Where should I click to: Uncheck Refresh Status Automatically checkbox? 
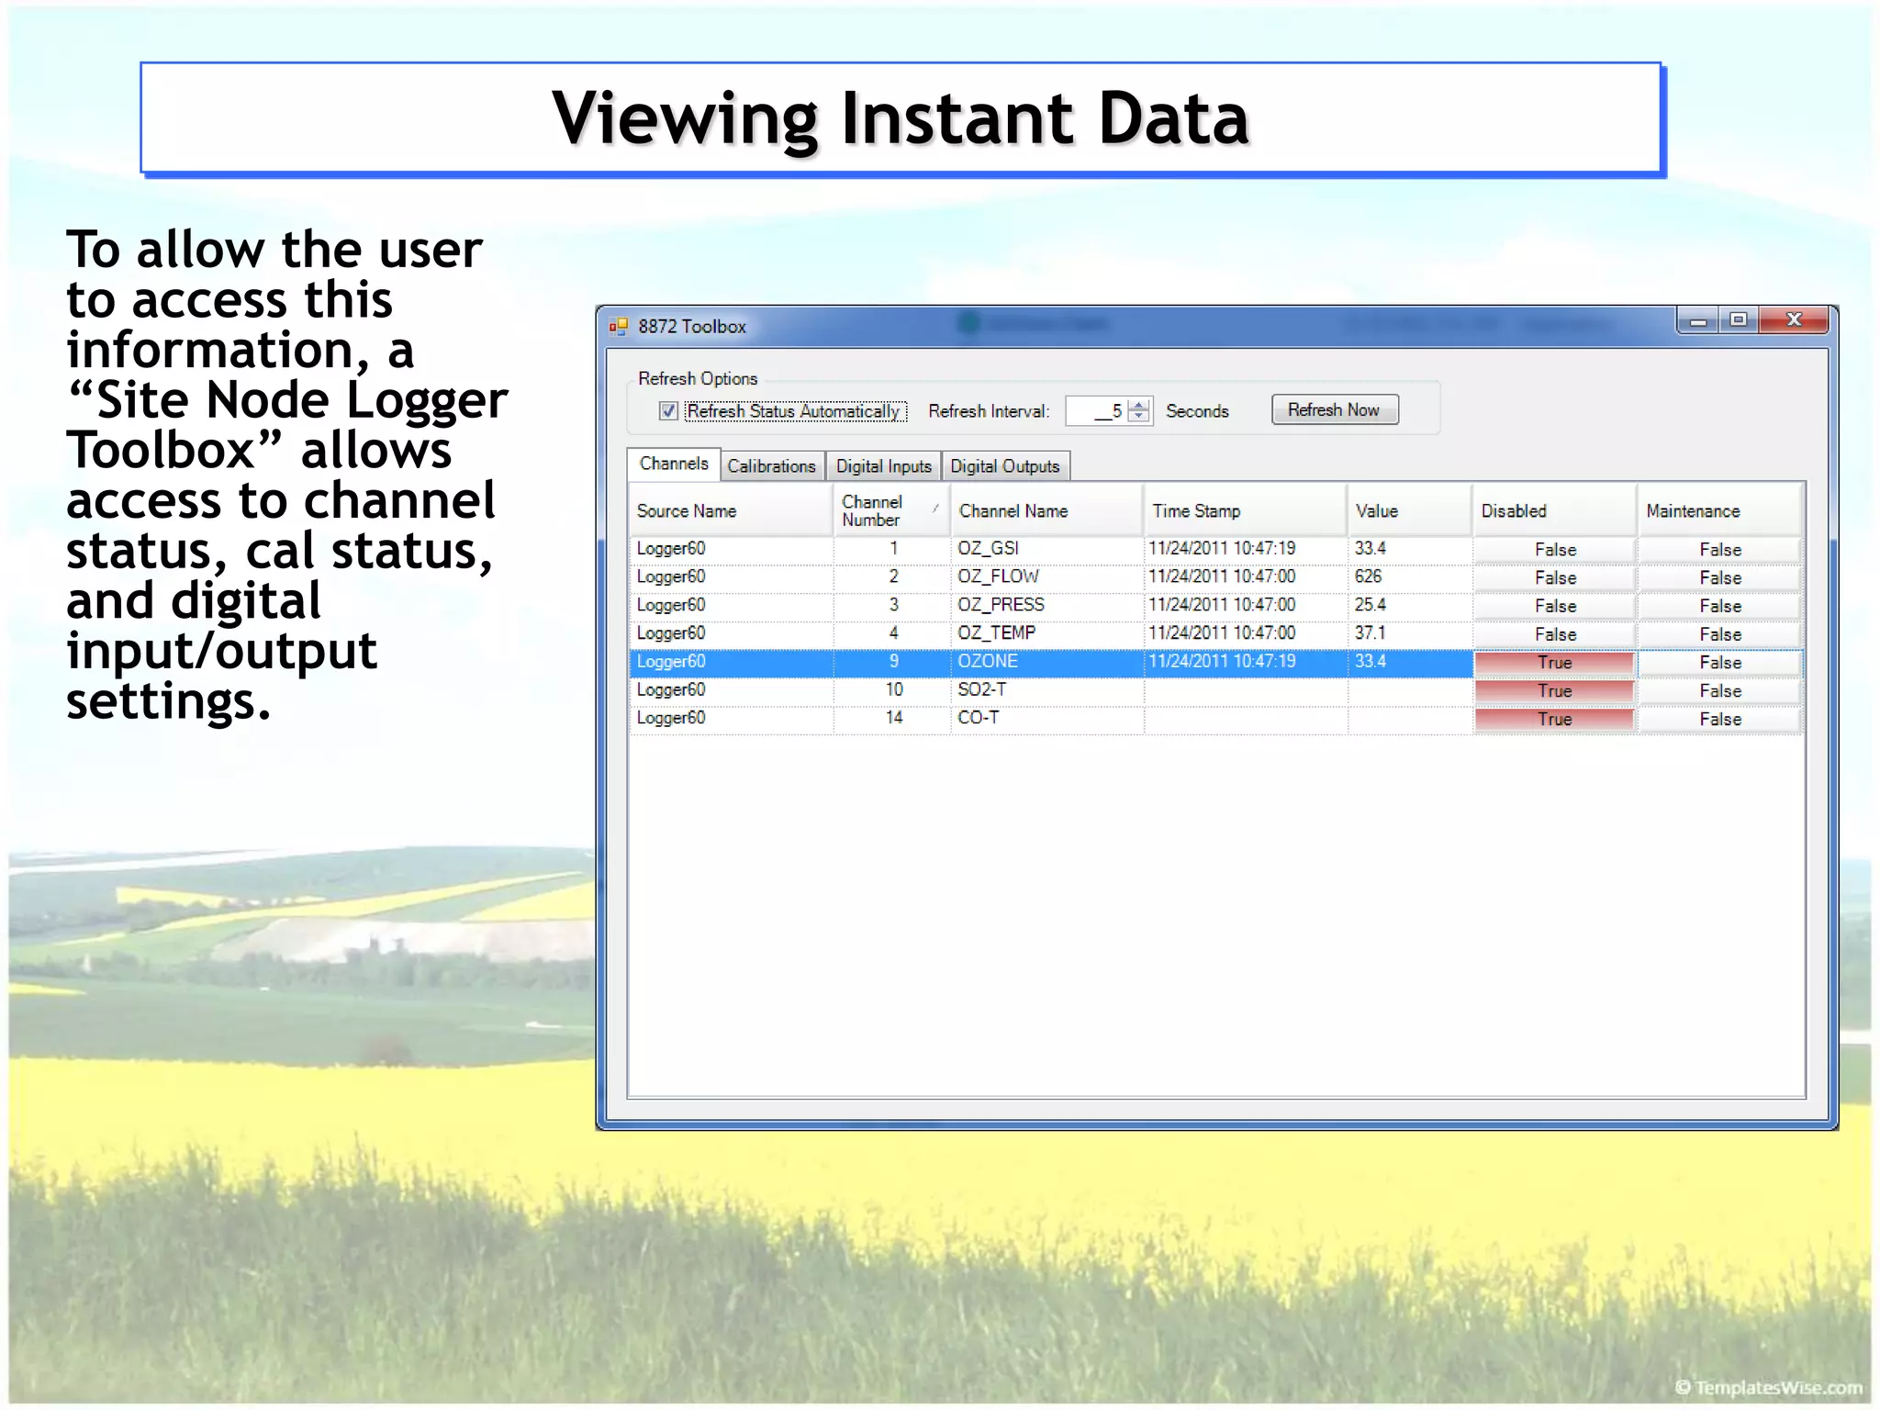pyautogui.click(x=668, y=411)
